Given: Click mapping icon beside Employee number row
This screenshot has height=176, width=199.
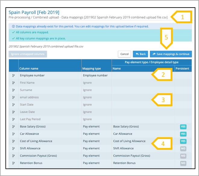Looking at the screenshot, I should pyautogui.click(x=14, y=76).
